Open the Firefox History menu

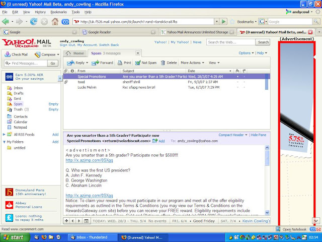point(40,12)
